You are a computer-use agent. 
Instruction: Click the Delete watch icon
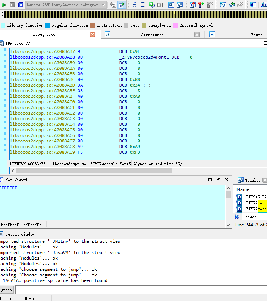(240, 5)
